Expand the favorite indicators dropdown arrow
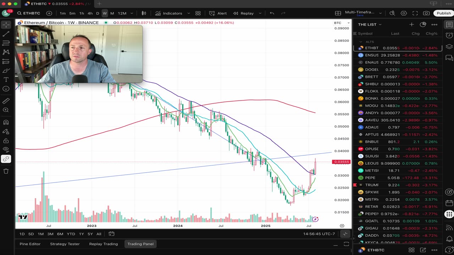Image resolution: width=454 pixels, height=255 pixels. click(x=188, y=13)
